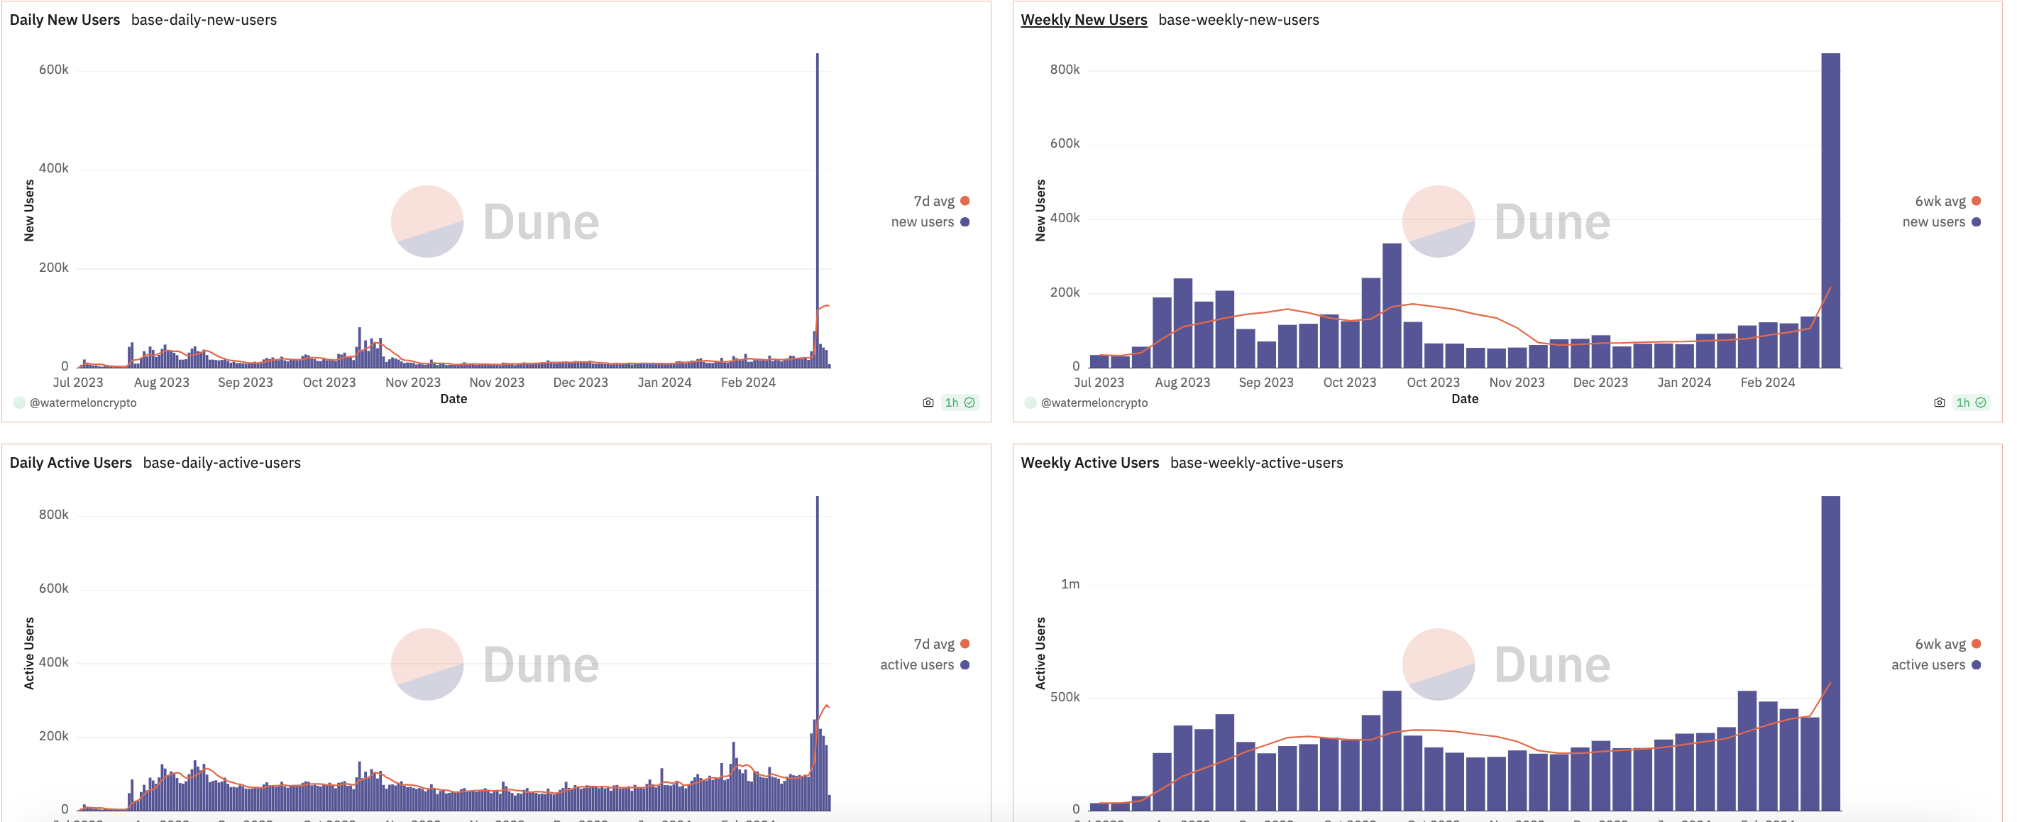The width and height of the screenshot is (2017, 822).
Task: Toggle 6wk avg series in Weekly New Users legend
Action: [1940, 201]
